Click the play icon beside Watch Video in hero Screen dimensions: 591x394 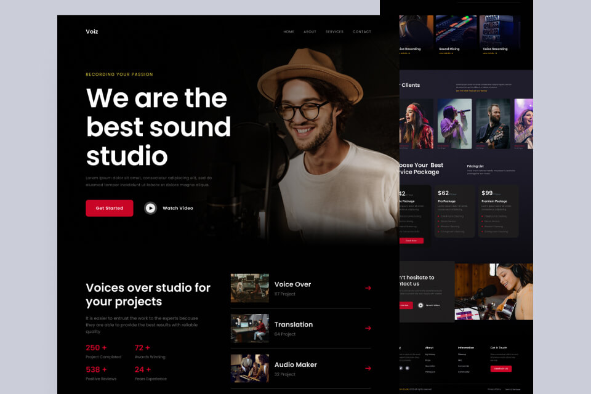151,208
